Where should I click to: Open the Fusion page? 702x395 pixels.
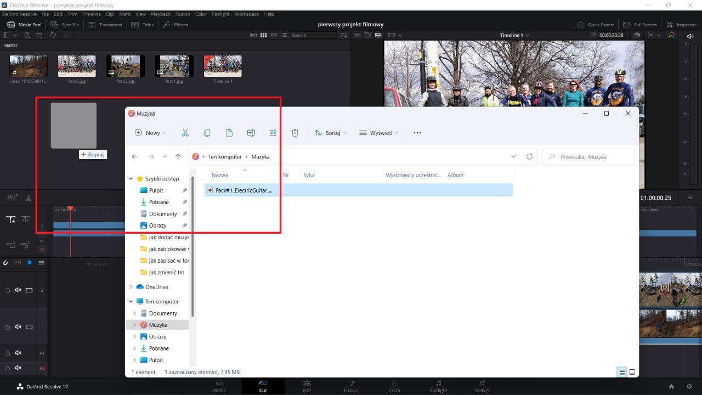coord(350,387)
